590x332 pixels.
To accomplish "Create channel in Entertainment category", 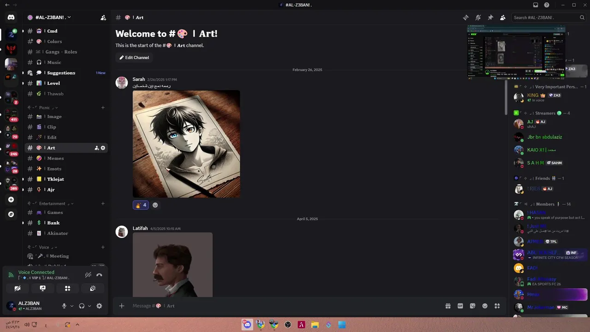I will [x=103, y=203].
